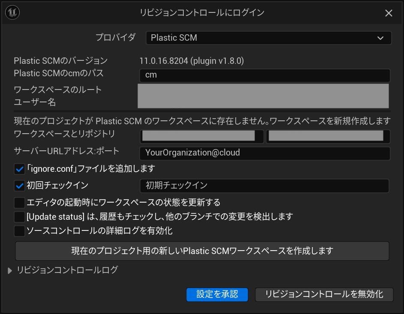The image size is (404, 314).
Task: Click the workspace name input field
Action: point(202,136)
